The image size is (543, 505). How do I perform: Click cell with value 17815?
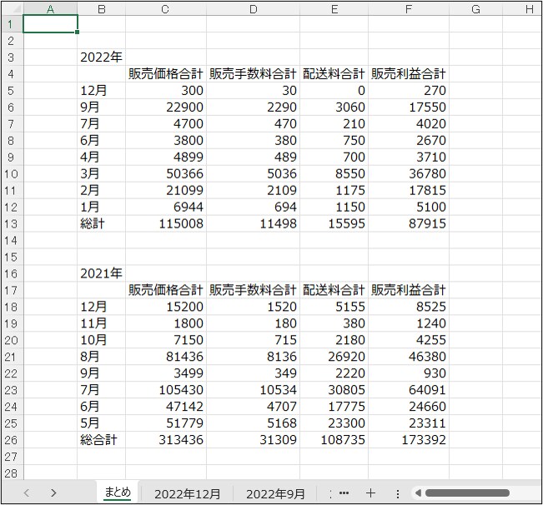pyautogui.click(x=409, y=190)
